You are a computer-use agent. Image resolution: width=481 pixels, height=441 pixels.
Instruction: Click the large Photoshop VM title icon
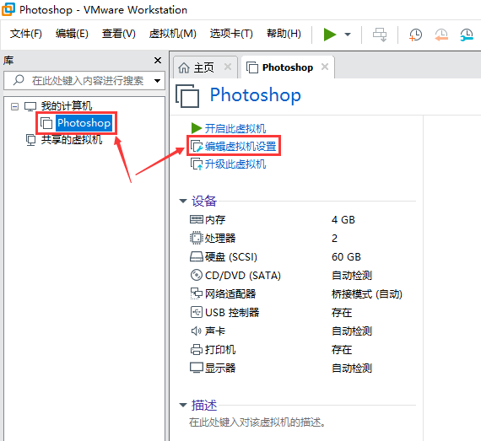[x=187, y=96]
